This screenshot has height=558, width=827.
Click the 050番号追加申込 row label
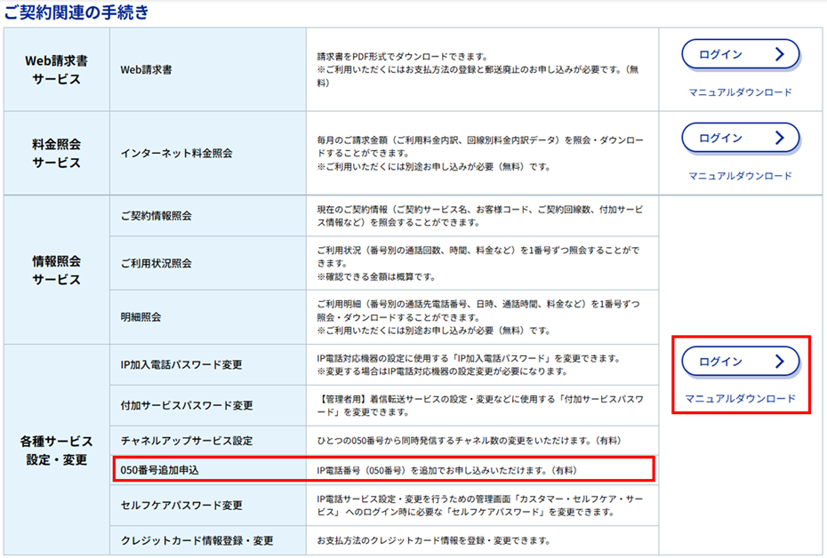pos(159,470)
